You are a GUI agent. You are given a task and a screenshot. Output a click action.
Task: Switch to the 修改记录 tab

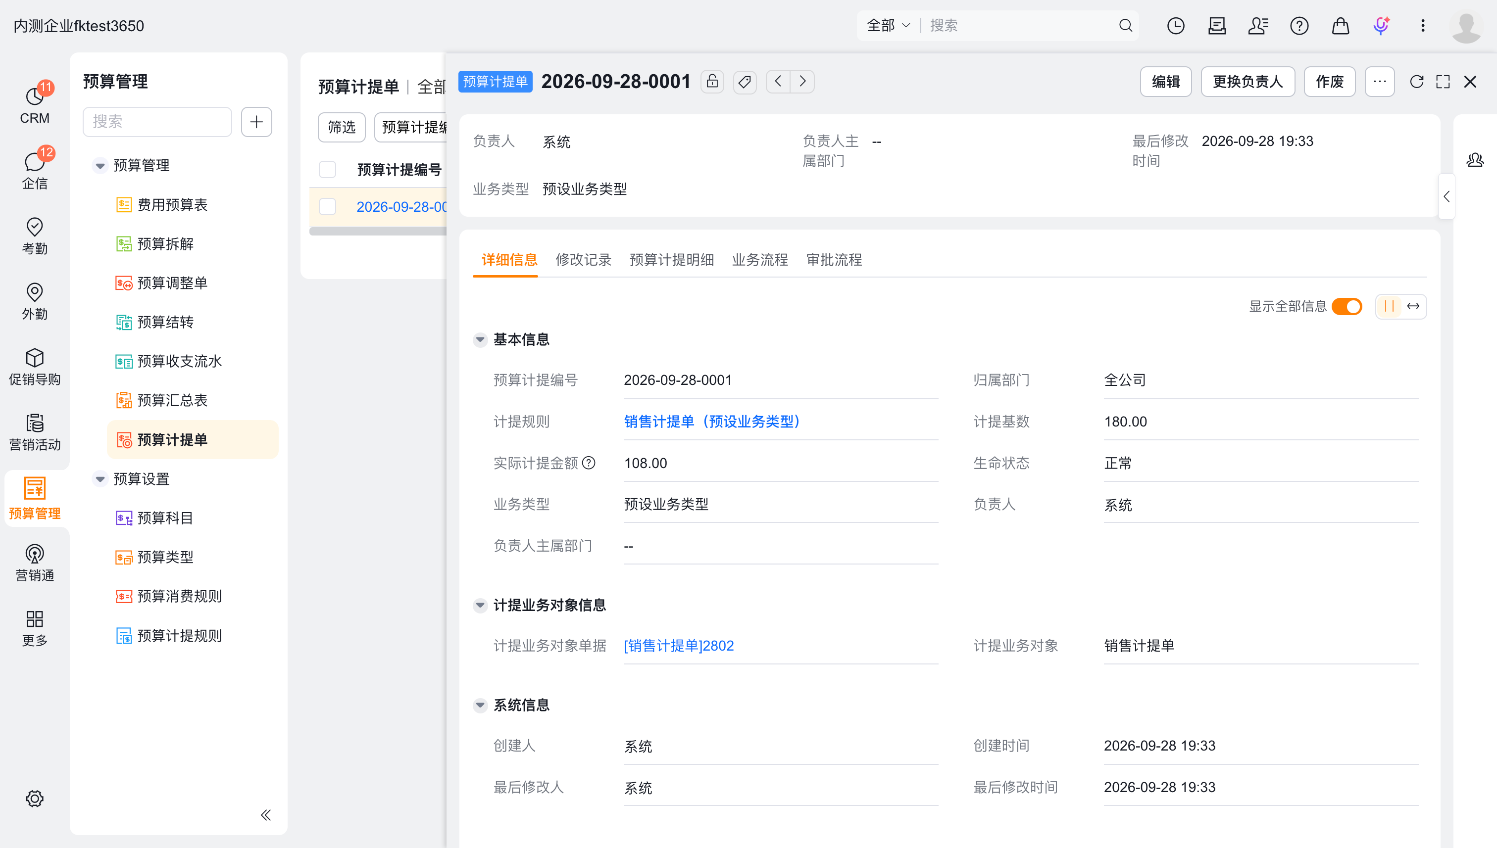pos(583,260)
